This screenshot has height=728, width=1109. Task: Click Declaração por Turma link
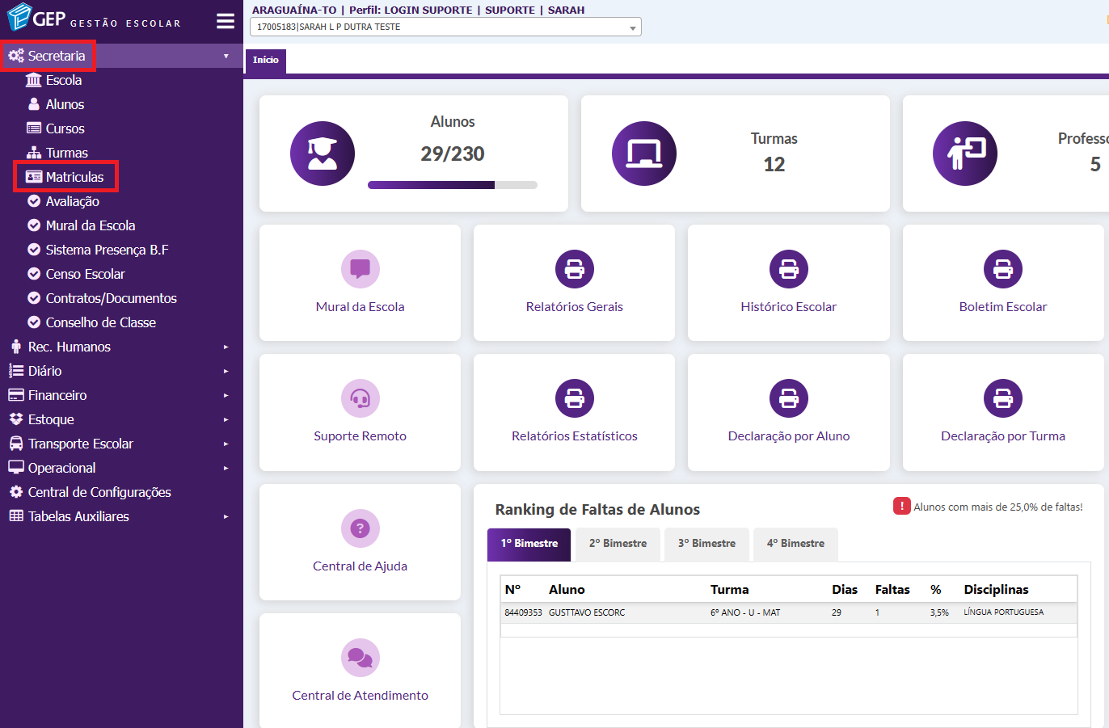(1002, 436)
